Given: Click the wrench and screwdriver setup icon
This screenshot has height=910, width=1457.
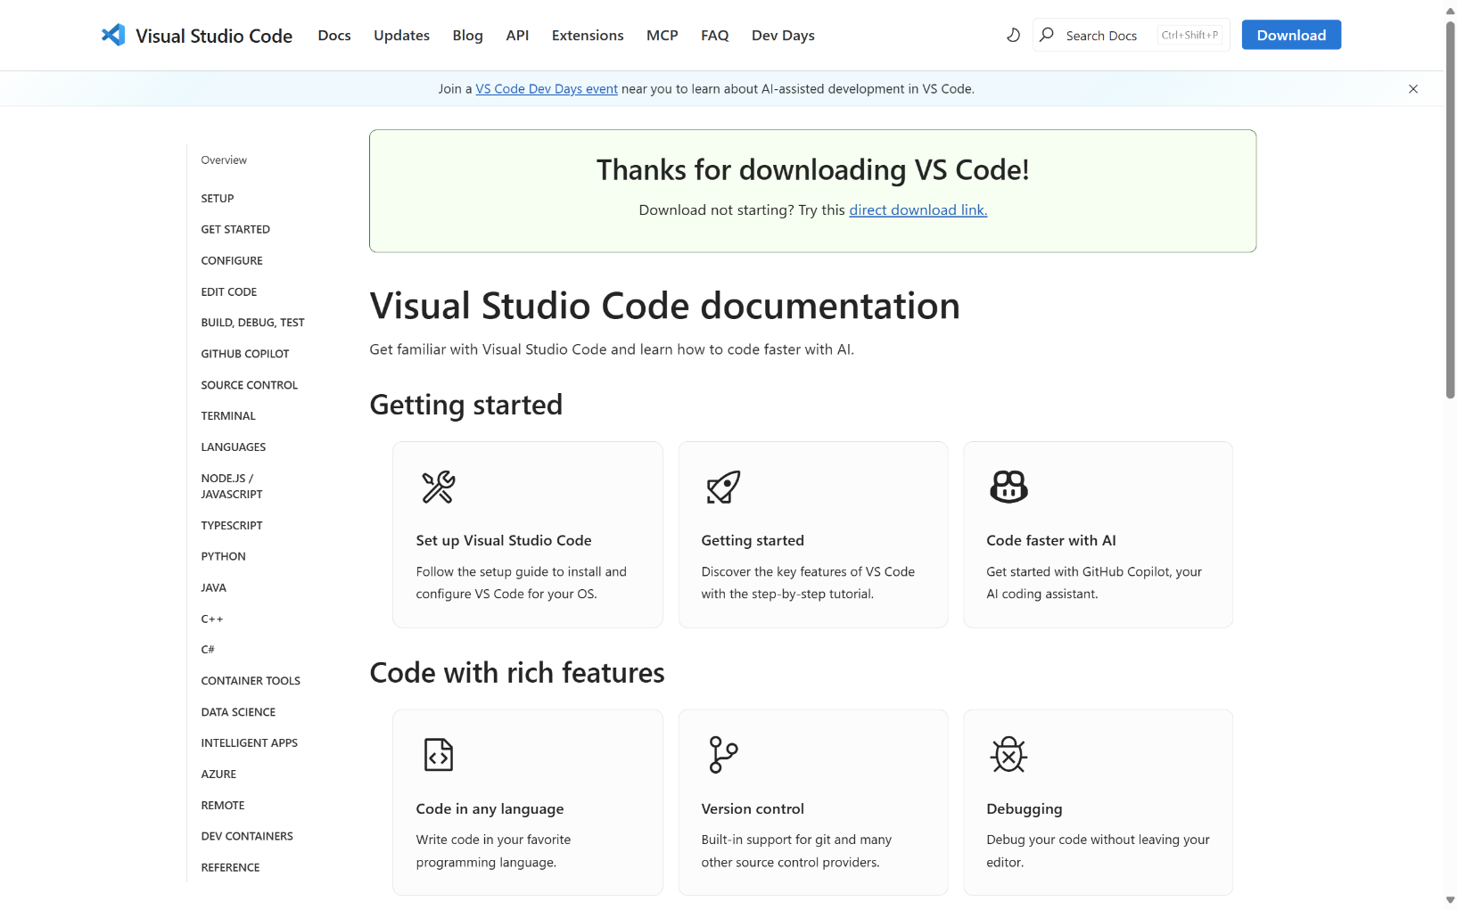Looking at the screenshot, I should click(439, 487).
